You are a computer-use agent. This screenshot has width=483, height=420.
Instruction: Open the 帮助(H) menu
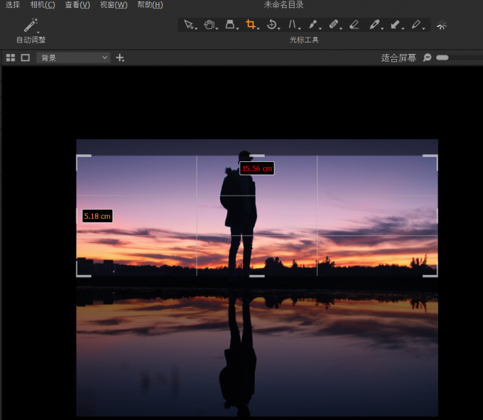tap(150, 5)
